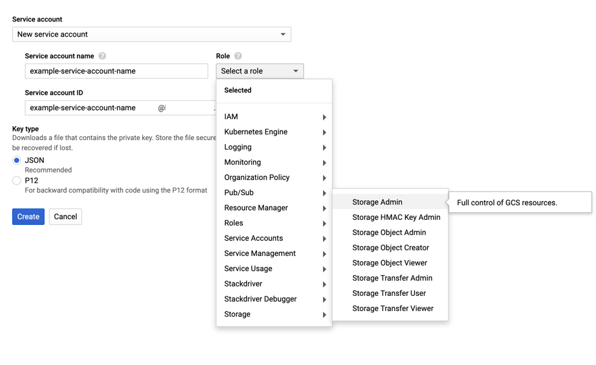596x365 pixels.
Task: Expand the Monitoring role category
Action: pos(274,162)
